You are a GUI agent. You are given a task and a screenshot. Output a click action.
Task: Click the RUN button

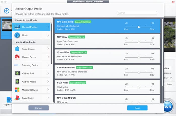pyautogui.click(x=168, y=106)
